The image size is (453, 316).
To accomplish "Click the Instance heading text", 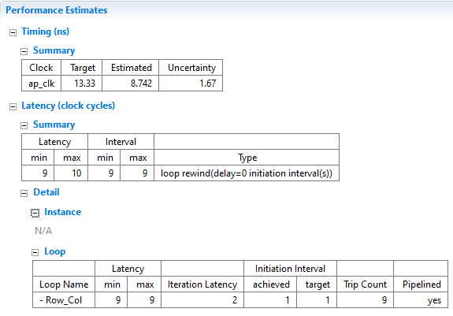I will point(63,212).
